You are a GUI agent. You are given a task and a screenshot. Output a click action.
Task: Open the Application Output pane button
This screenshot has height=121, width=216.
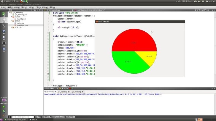click(x=58, y=117)
